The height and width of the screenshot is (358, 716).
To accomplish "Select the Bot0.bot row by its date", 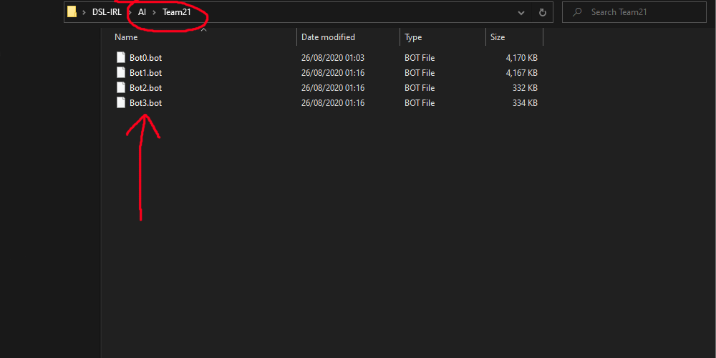I will 332,58.
